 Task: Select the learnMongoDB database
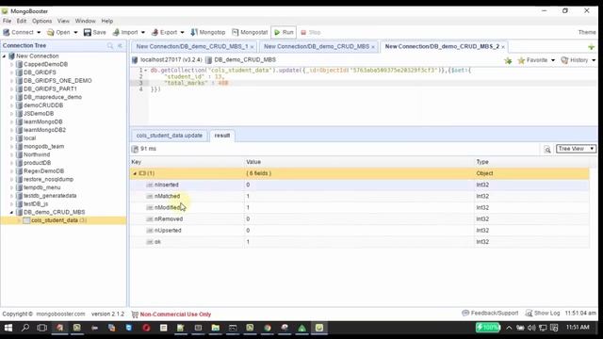pyautogui.click(x=42, y=121)
